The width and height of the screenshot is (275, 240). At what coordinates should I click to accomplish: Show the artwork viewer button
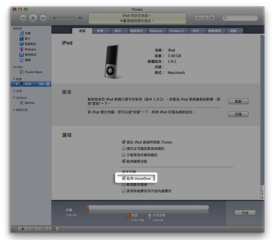click(54, 229)
